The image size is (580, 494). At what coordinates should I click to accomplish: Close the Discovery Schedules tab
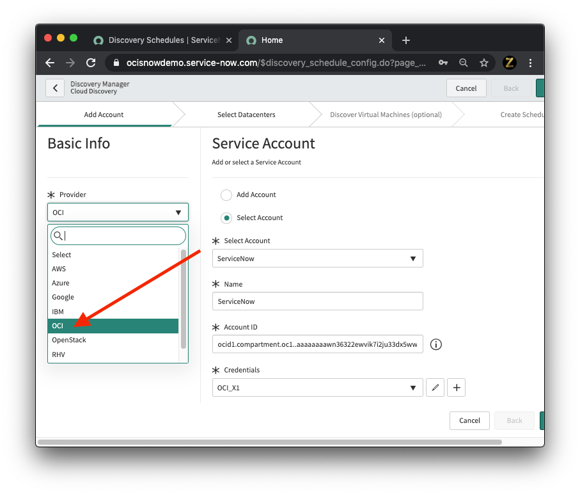tap(229, 40)
